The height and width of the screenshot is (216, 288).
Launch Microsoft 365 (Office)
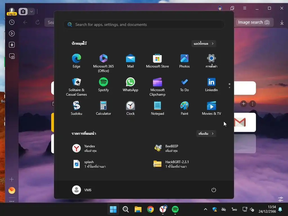tap(103, 63)
